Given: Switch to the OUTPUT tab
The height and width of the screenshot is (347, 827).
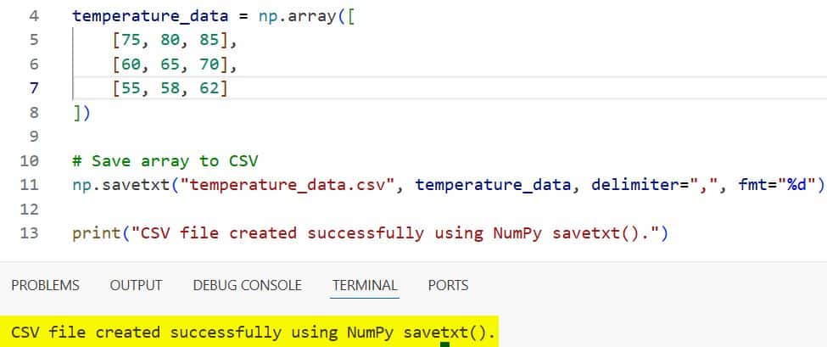Looking at the screenshot, I should pyautogui.click(x=136, y=286).
